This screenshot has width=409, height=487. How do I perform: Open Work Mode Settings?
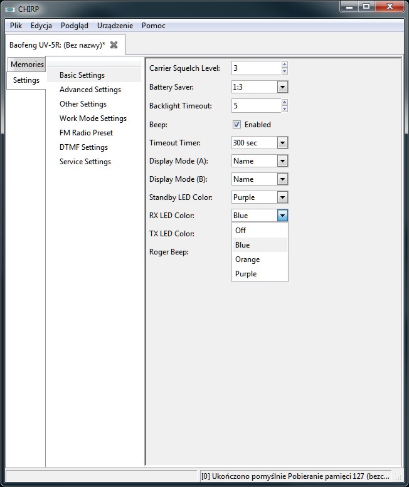[x=94, y=118]
